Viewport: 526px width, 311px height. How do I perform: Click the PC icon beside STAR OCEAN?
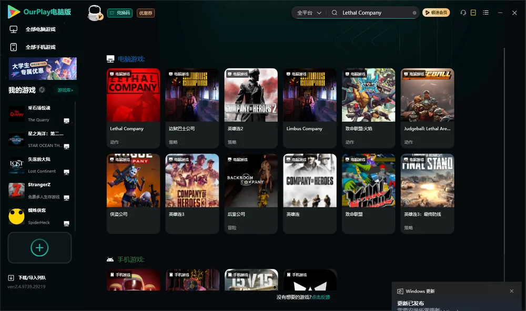coord(66,147)
